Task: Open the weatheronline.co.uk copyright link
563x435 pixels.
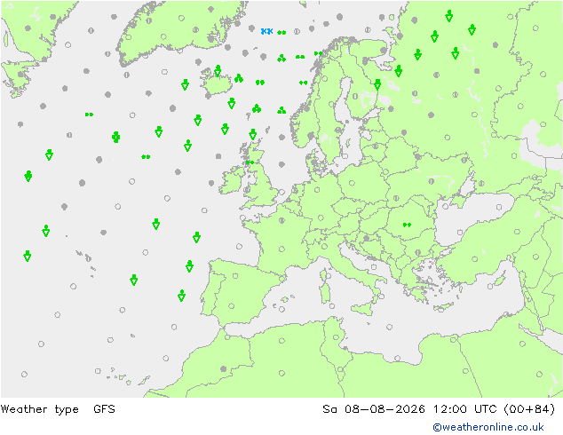Action: point(488,427)
